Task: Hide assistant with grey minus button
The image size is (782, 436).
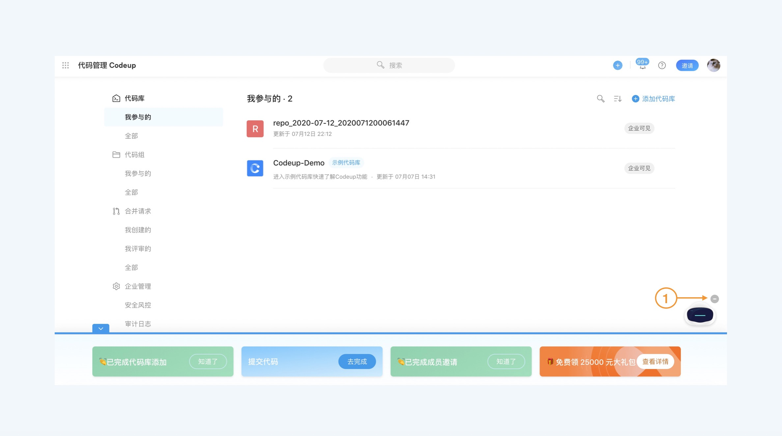Action: [714, 299]
